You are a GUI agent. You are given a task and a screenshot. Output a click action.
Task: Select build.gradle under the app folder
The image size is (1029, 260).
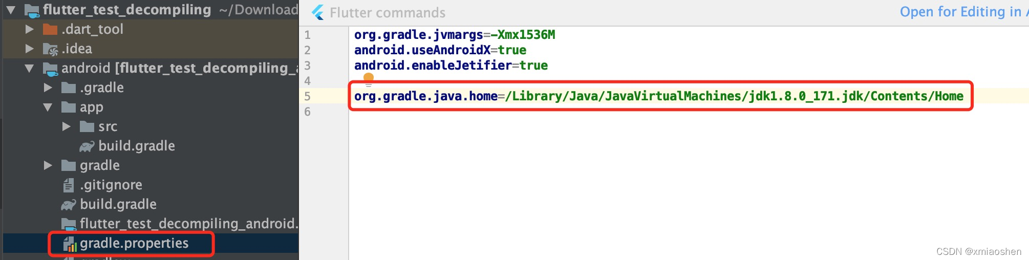(137, 146)
